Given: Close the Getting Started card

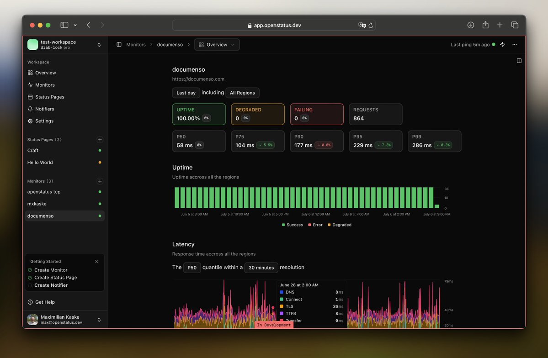Looking at the screenshot, I should click(x=97, y=262).
